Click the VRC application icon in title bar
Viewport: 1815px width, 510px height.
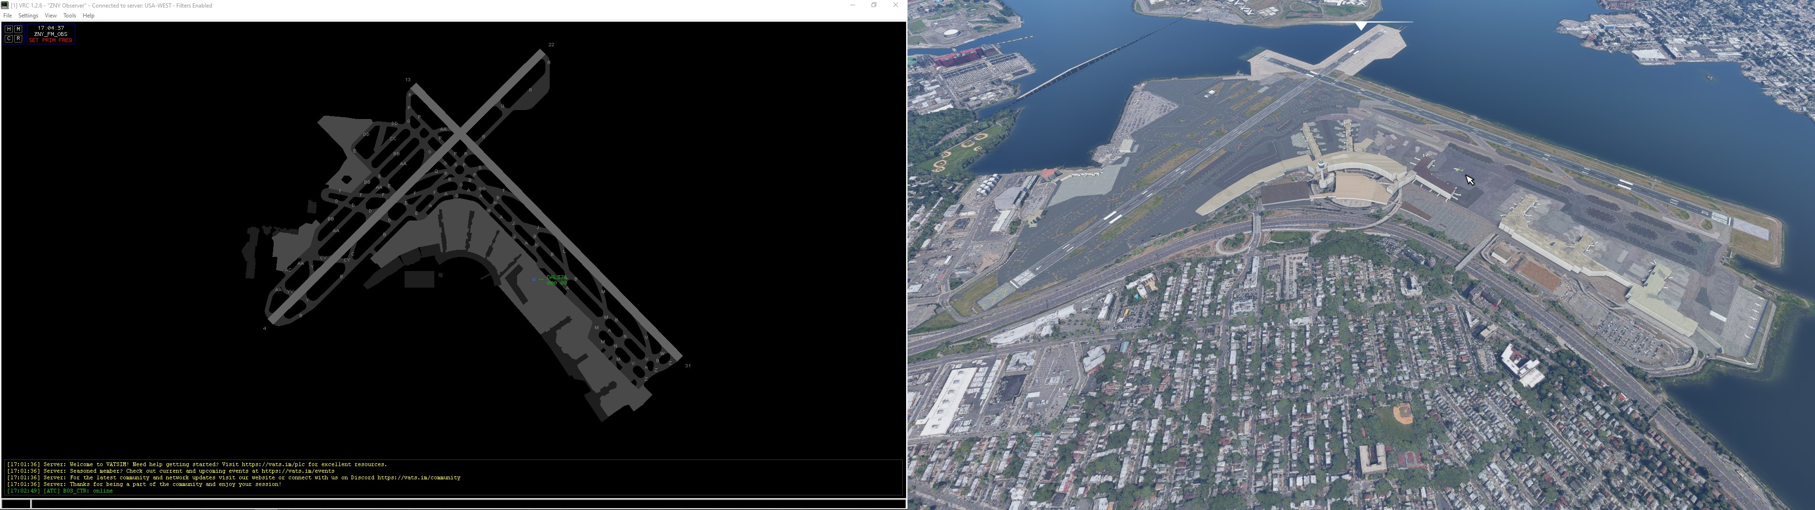pos(5,5)
